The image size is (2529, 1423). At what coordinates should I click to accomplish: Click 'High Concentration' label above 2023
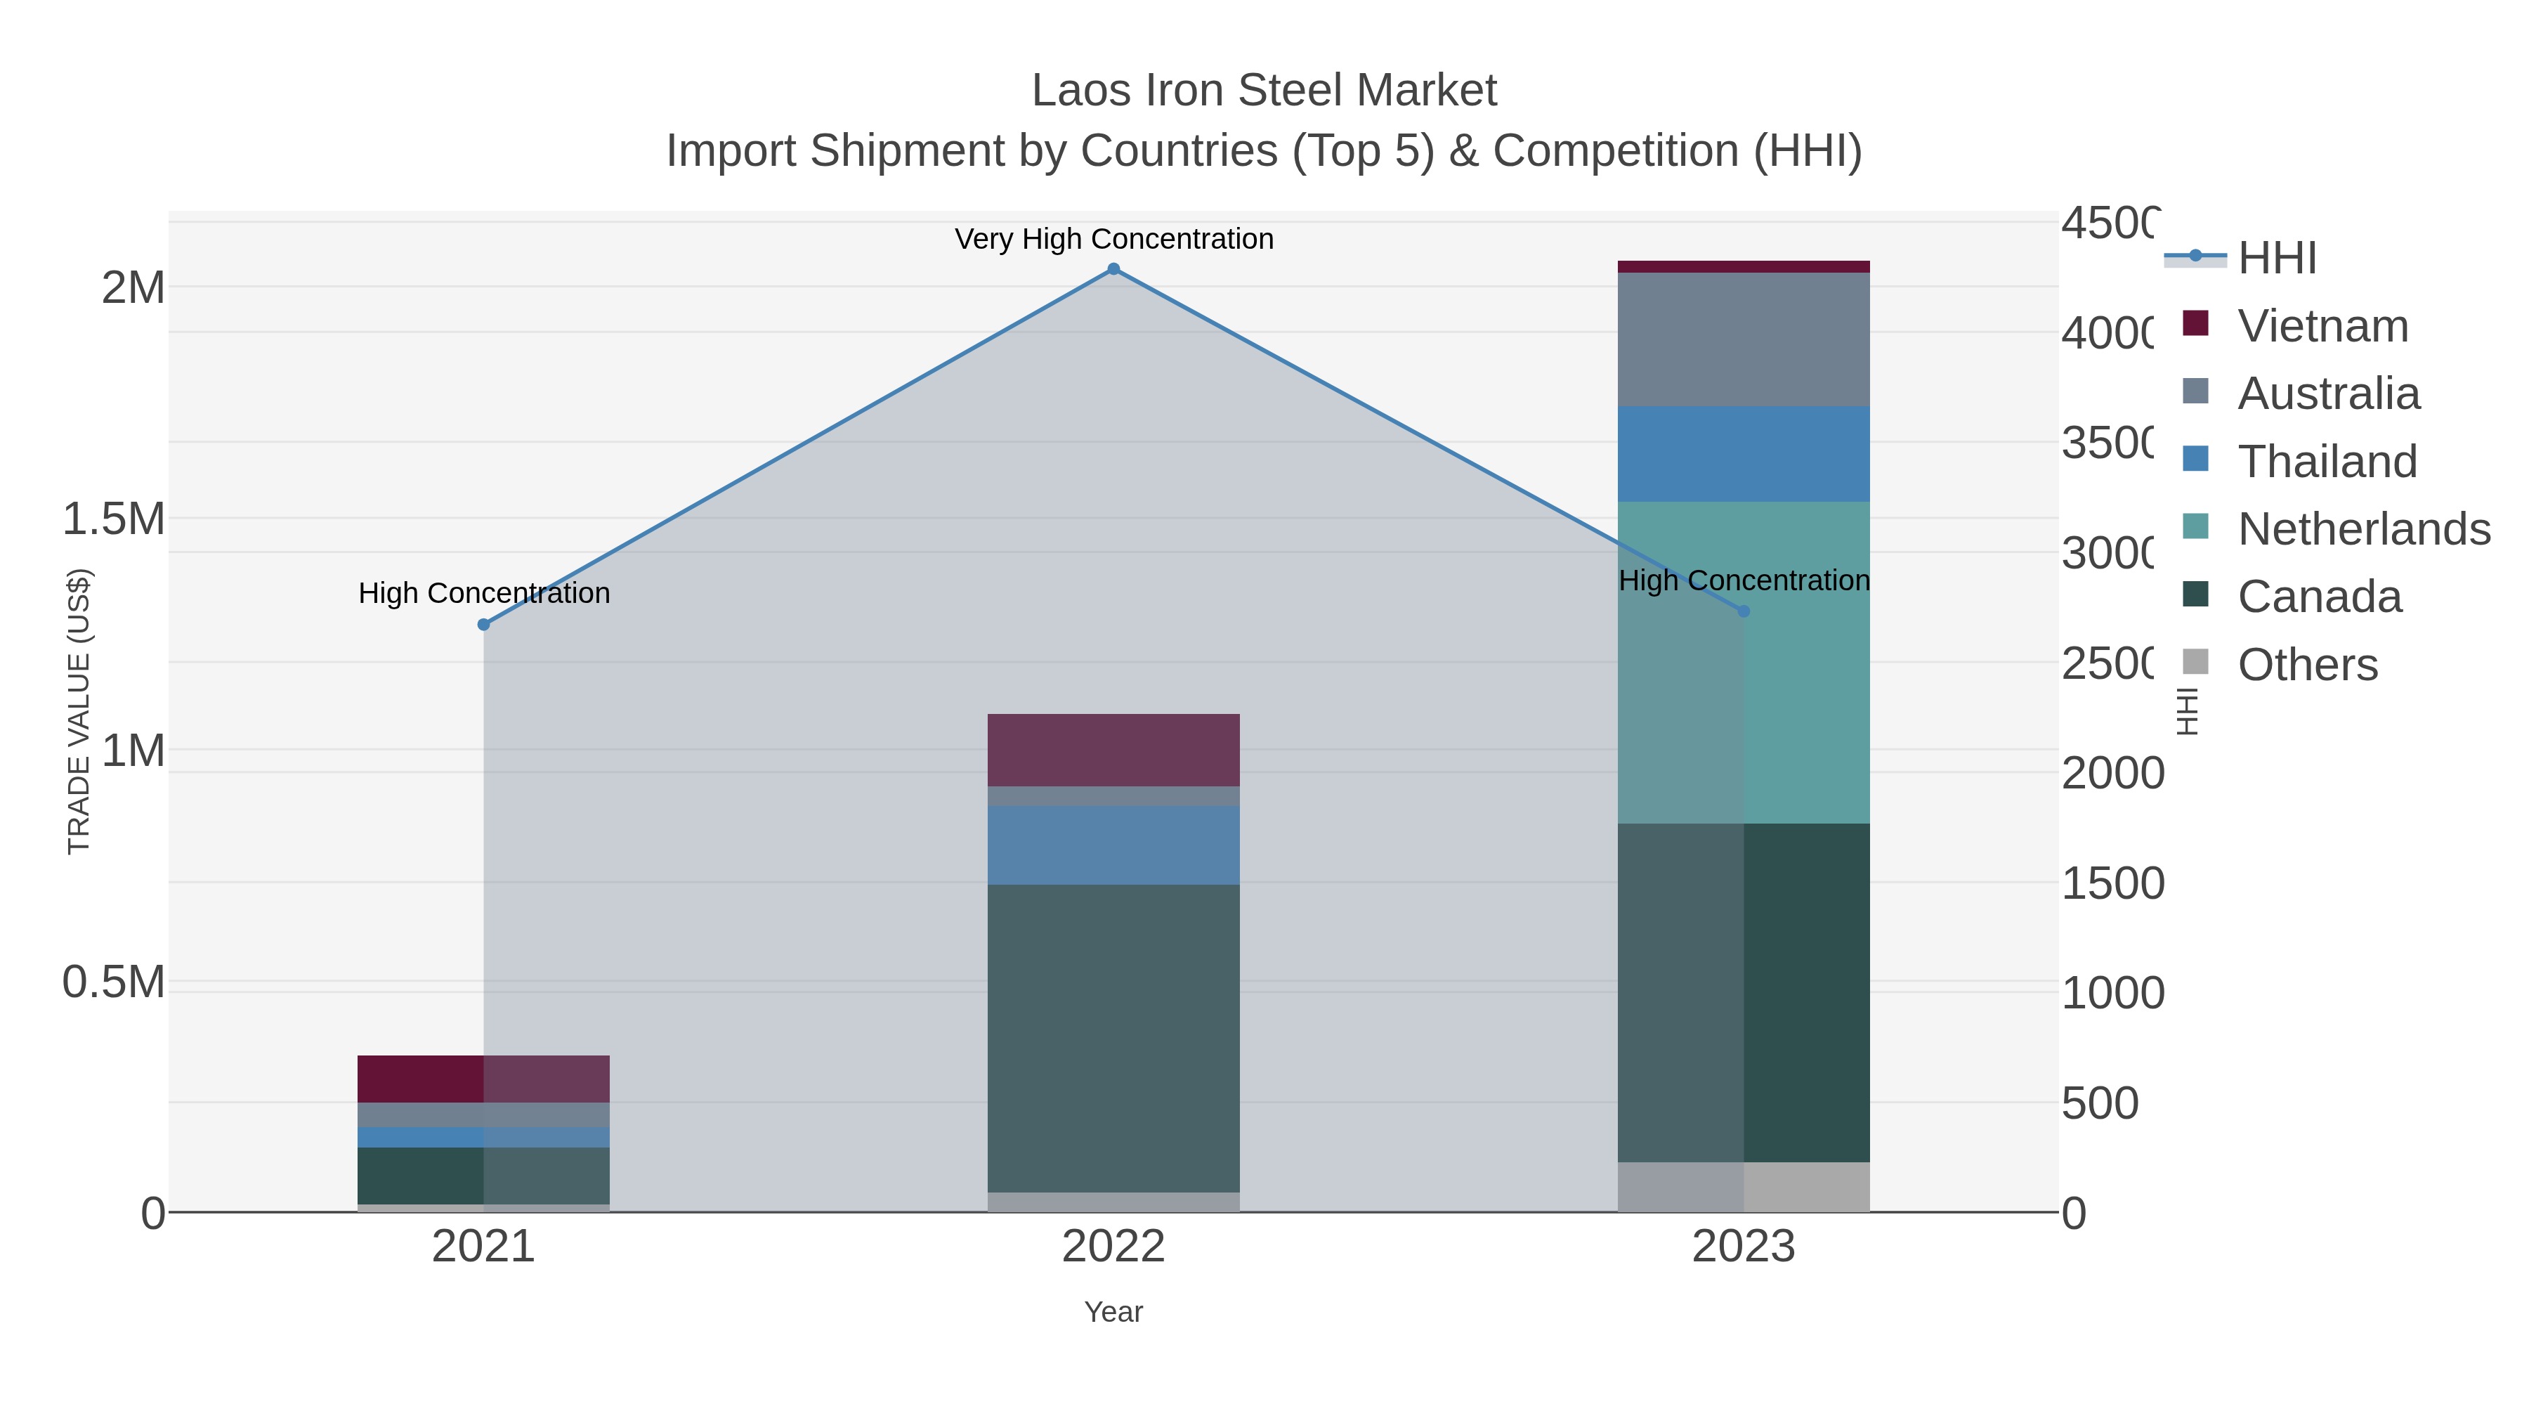1744,580
